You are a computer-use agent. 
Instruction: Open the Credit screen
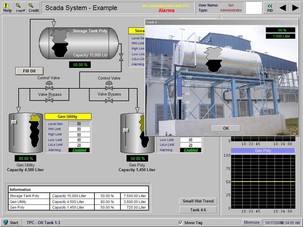coord(33,7)
